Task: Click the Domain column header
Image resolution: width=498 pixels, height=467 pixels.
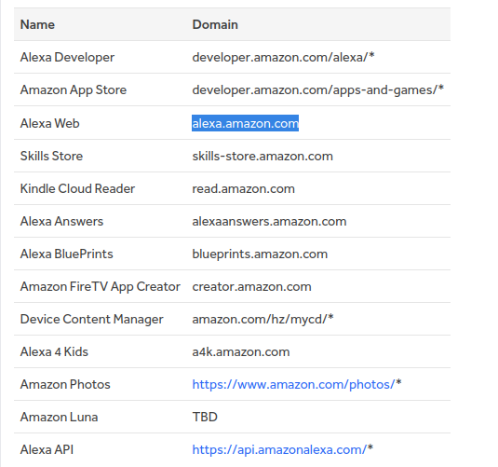Action: point(215,24)
